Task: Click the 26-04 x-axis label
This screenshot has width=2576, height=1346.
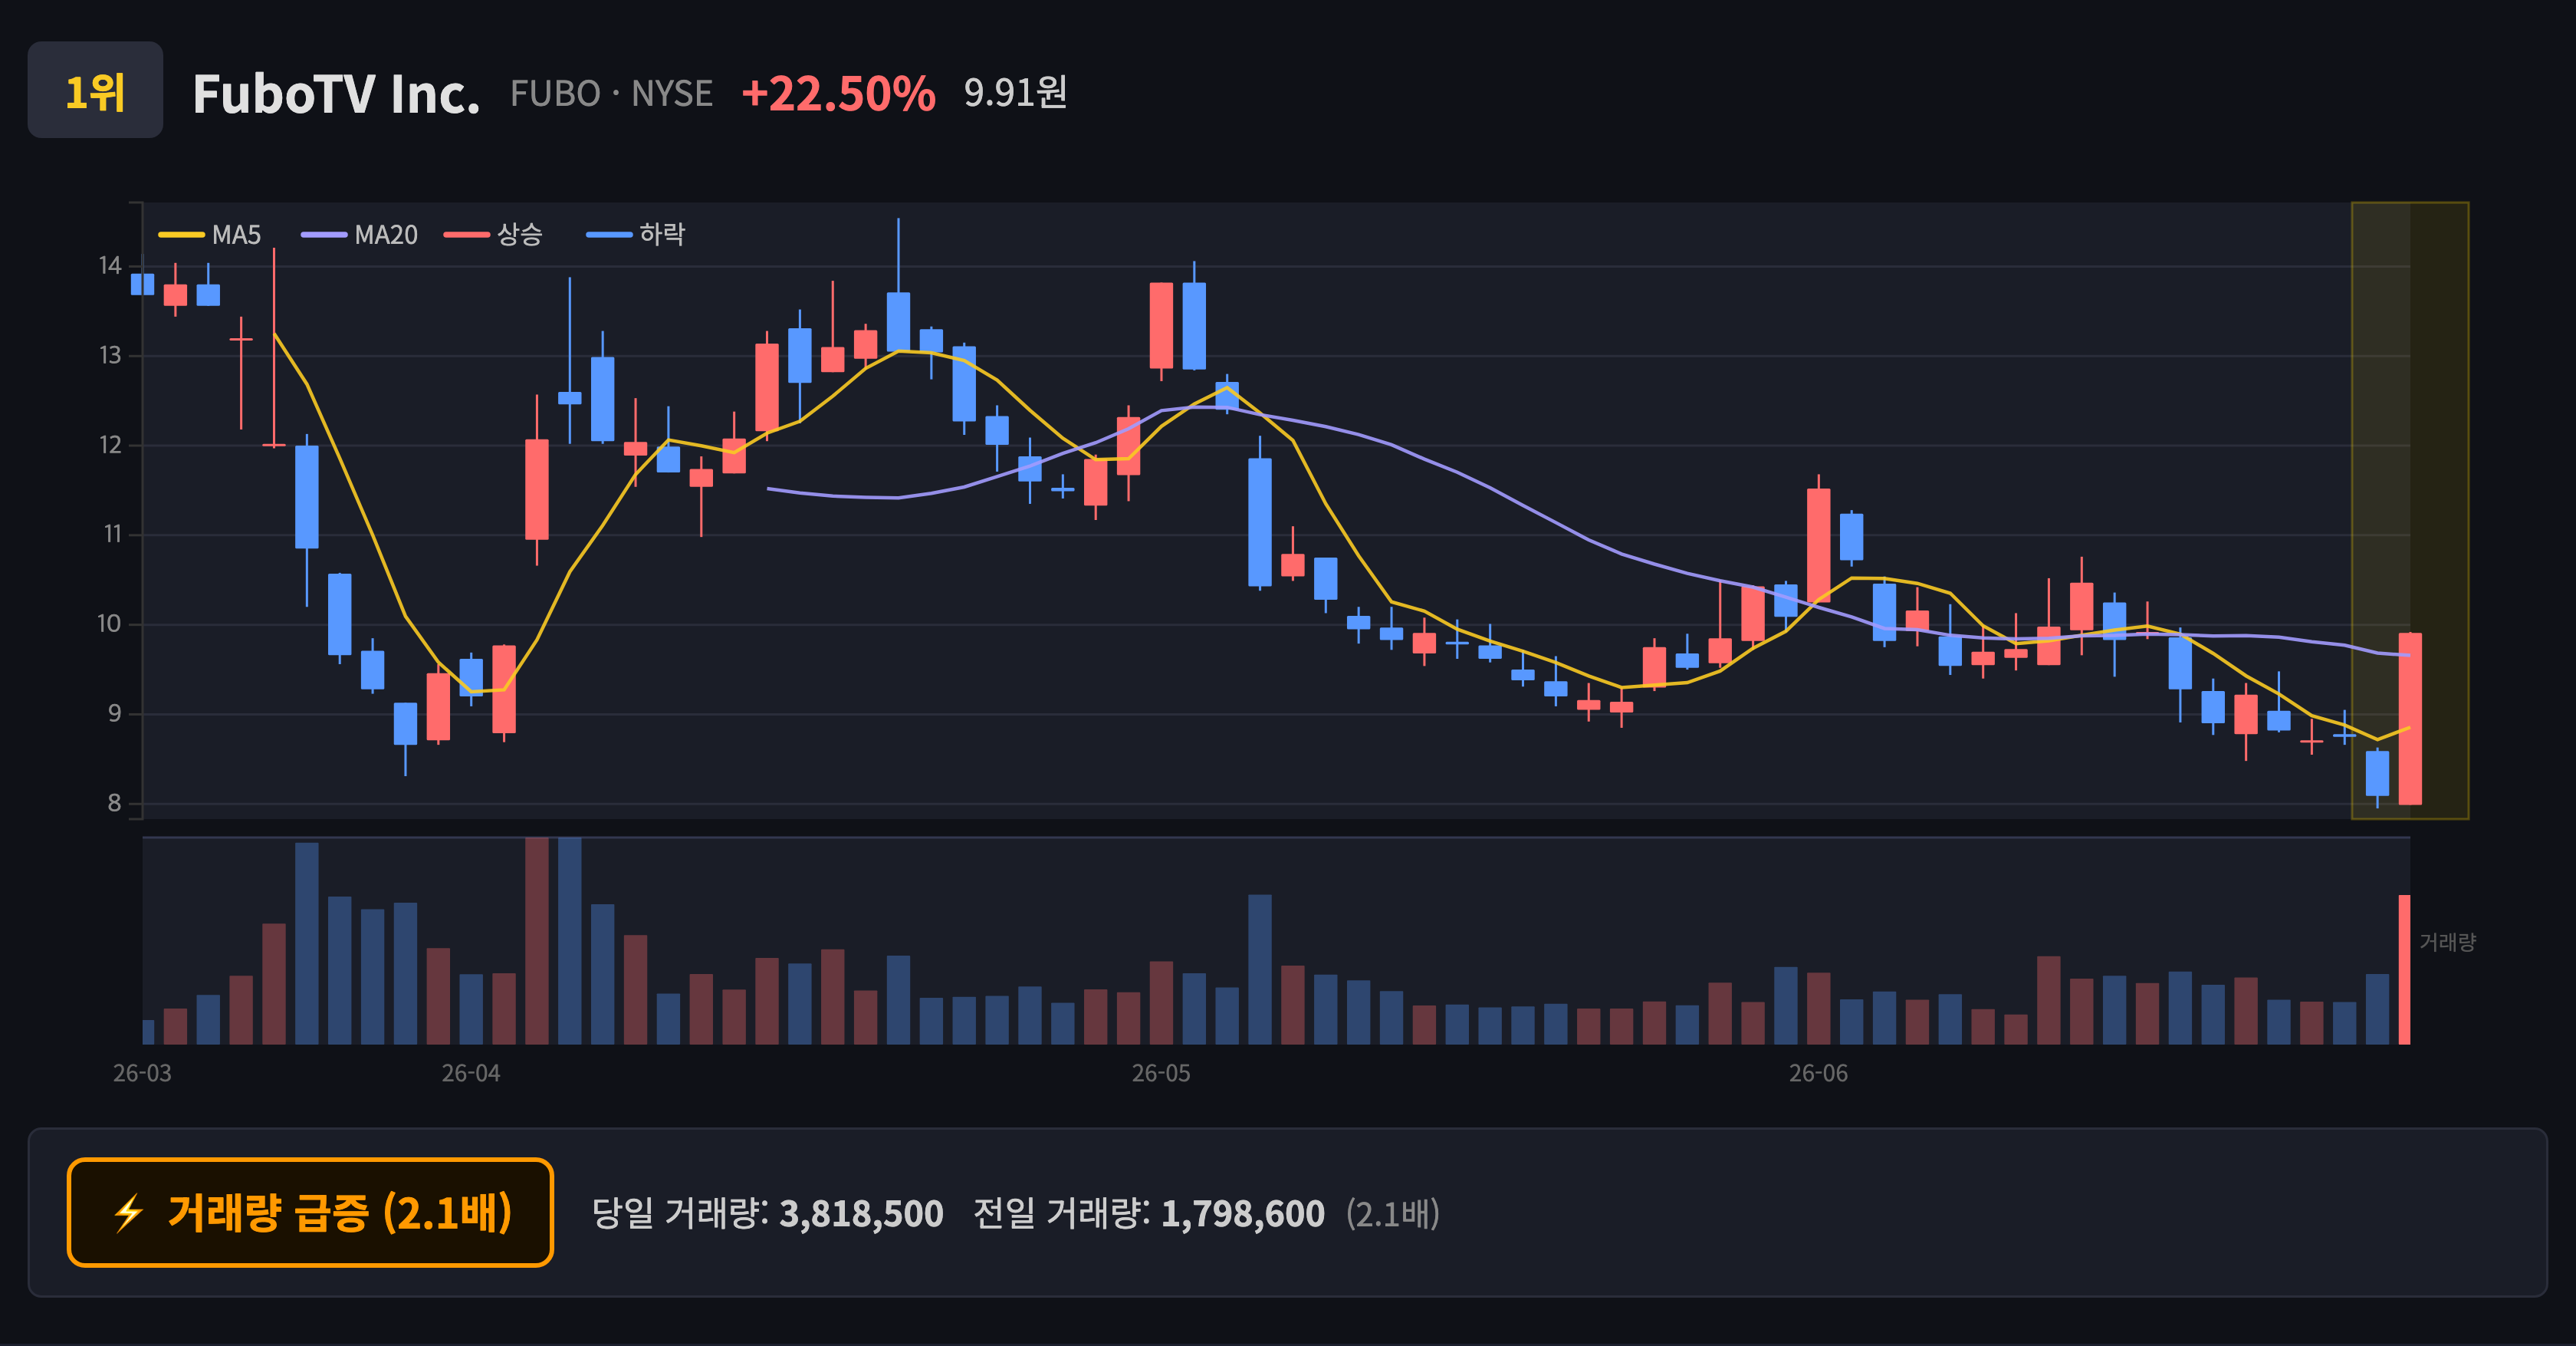Action: tap(471, 1073)
